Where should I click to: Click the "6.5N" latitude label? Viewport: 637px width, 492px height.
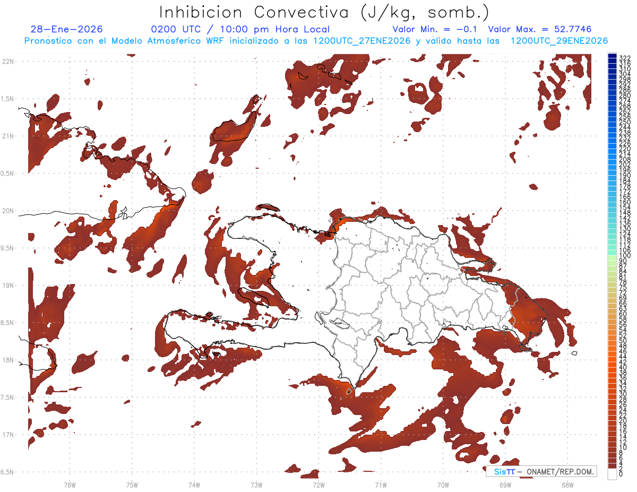point(7,472)
